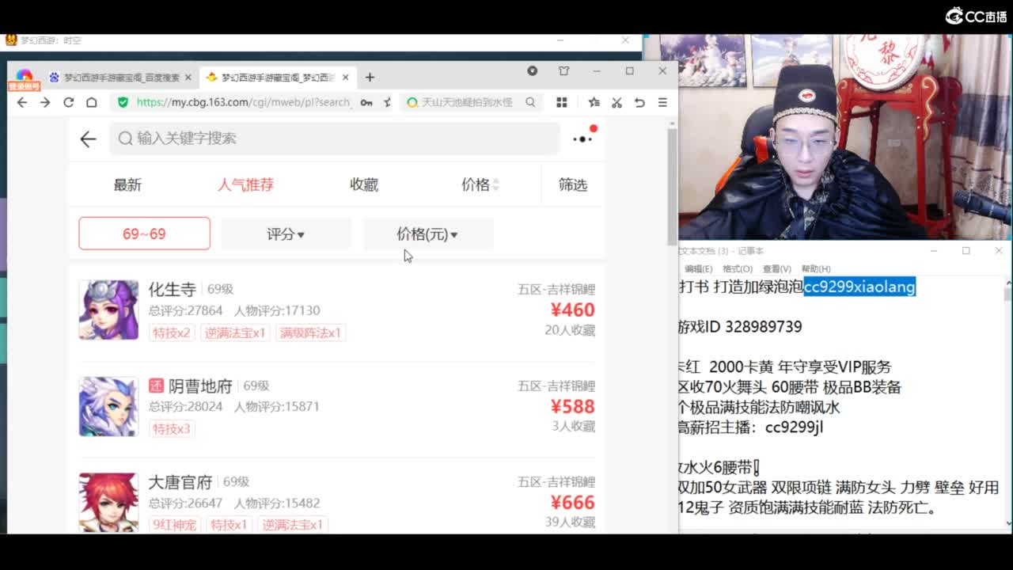This screenshot has height=570, width=1013.
Task: Click the browser search box 天山天池
Action: coord(467,102)
